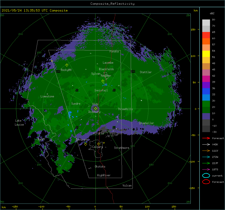The image size is (225, 210).
Task: Select the cyan 27ZW arrow icon
Action: click(x=206, y=157)
